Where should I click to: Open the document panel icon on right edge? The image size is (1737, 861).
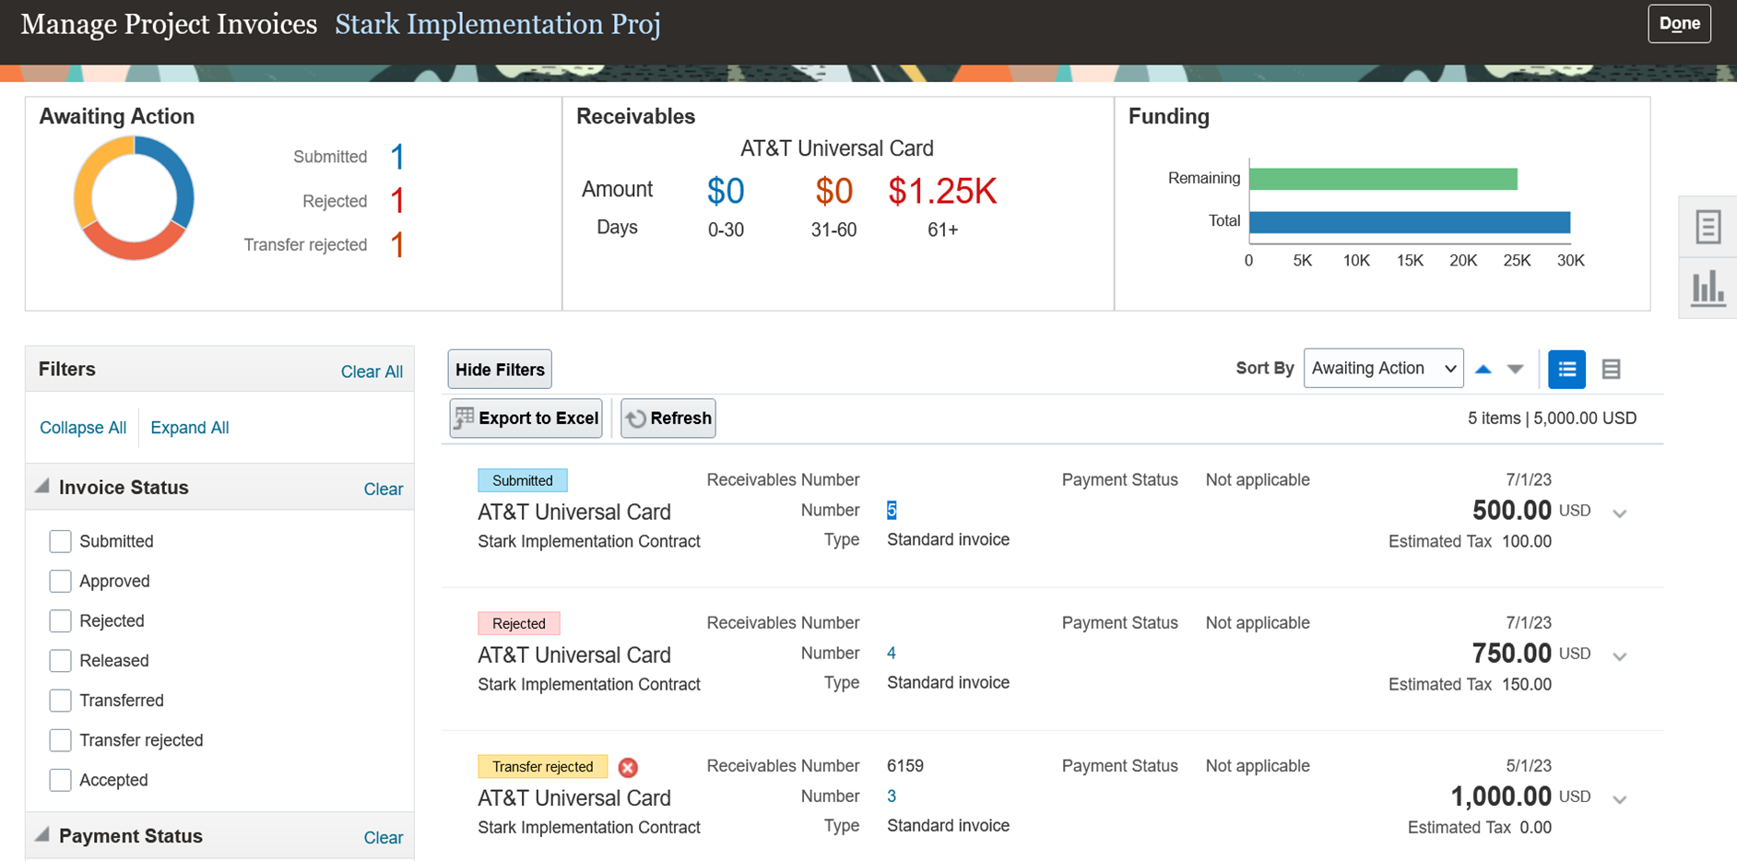1707,226
